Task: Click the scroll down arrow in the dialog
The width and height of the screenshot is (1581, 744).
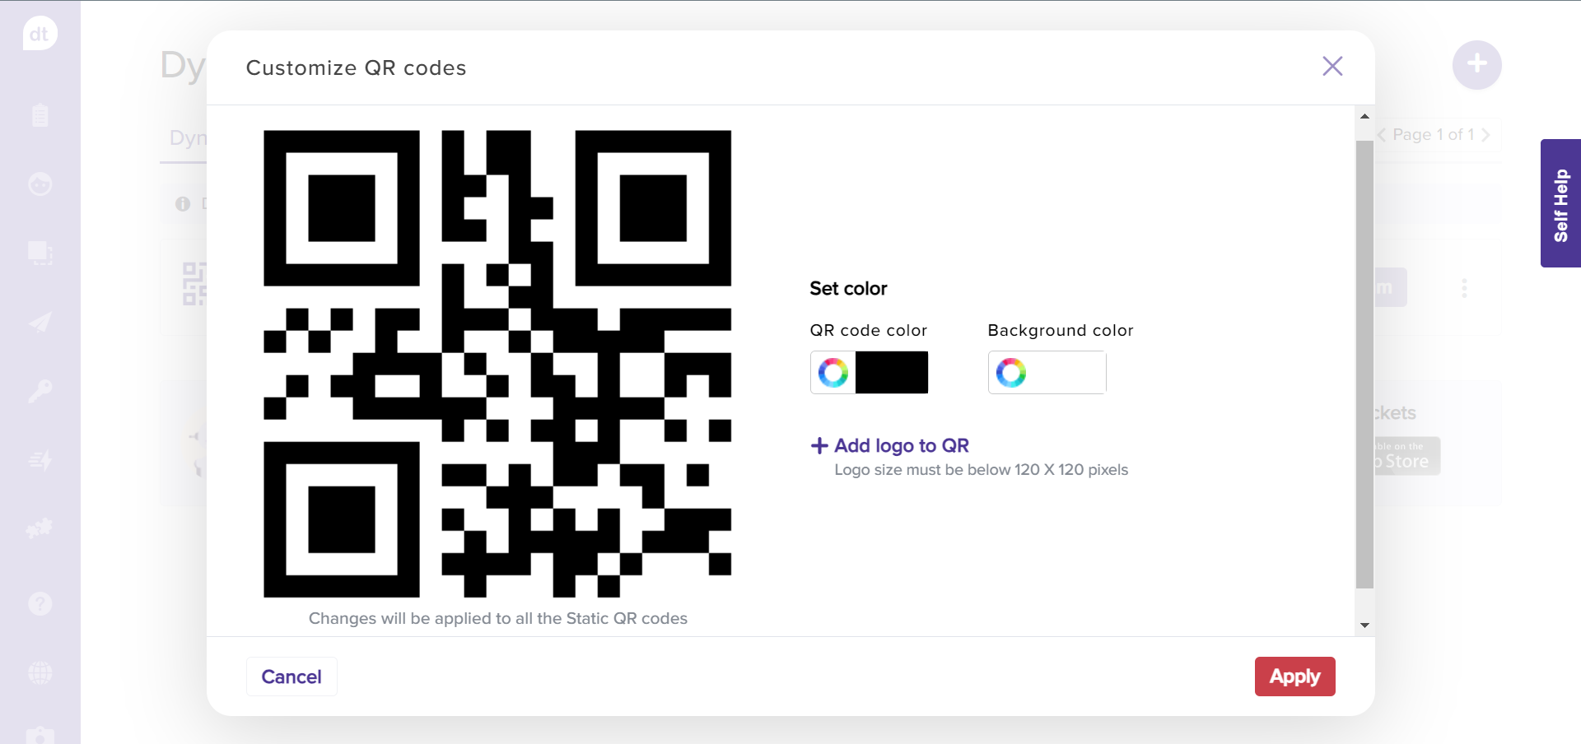Action: (1364, 625)
